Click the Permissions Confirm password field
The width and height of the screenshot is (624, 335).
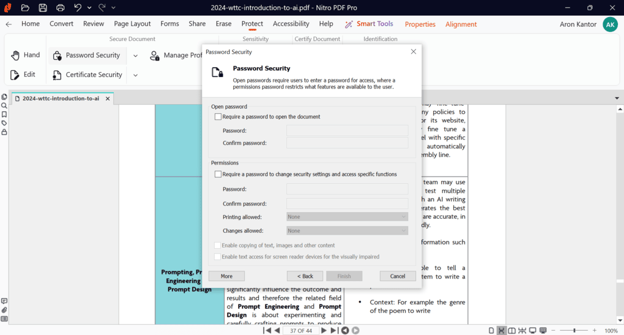[347, 204]
